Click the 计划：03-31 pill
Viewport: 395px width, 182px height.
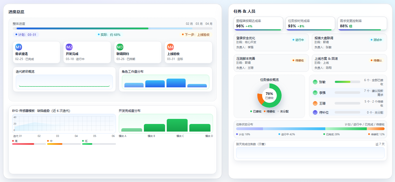26,35
